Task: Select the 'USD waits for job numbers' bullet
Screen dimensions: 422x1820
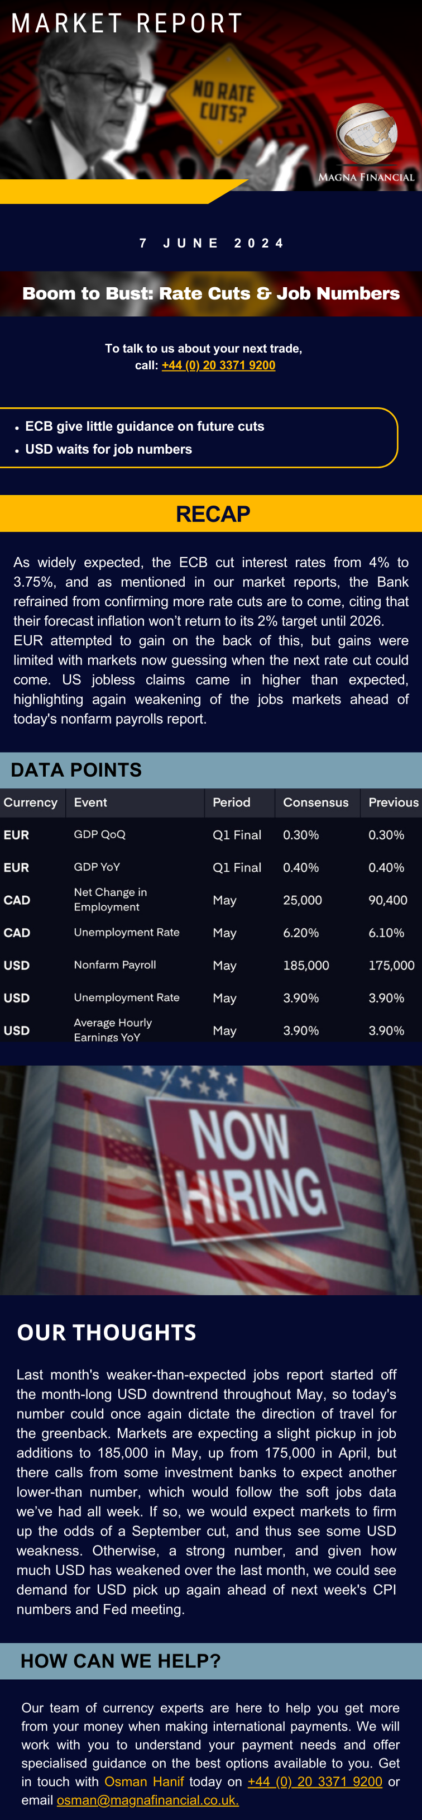Action: tap(109, 449)
